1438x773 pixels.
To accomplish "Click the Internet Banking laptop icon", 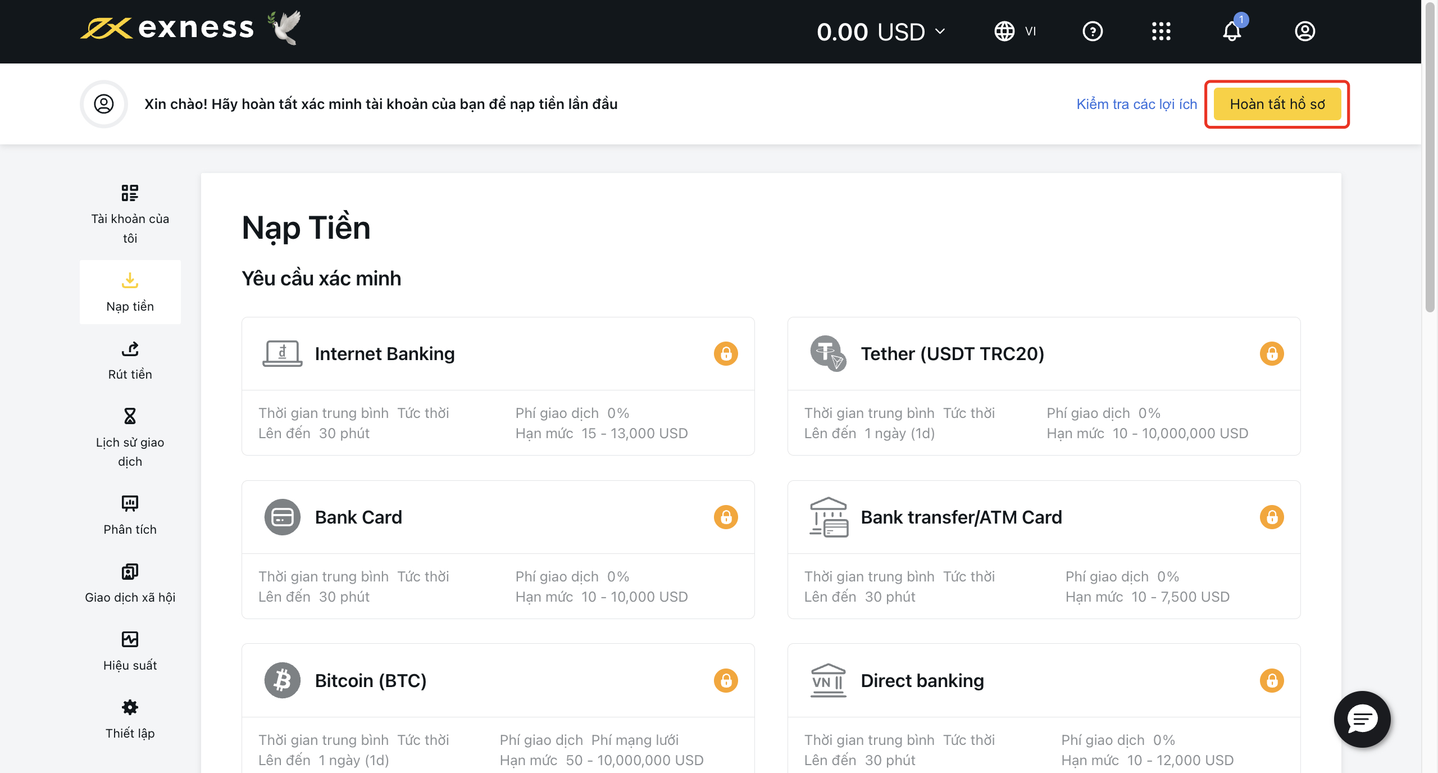I will [x=283, y=354].
